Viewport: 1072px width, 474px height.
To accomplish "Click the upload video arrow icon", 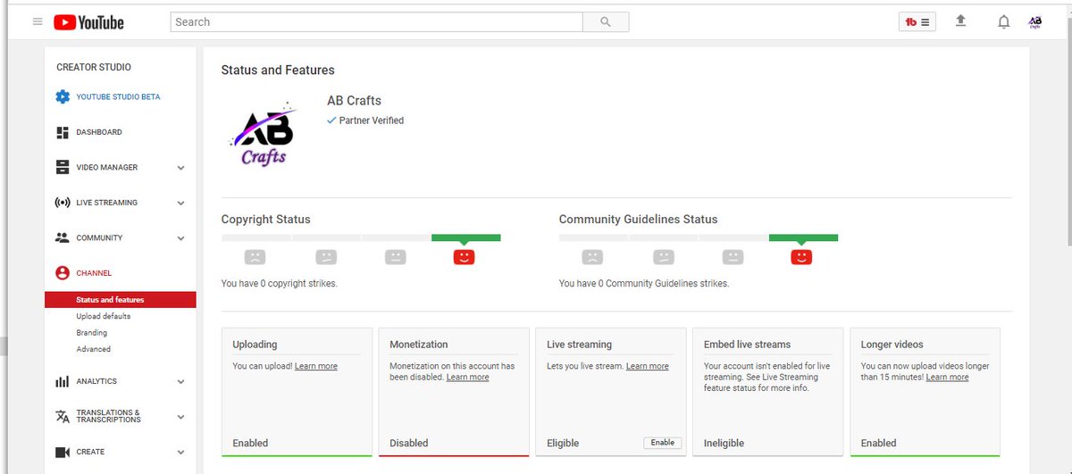I will (961, 21).
